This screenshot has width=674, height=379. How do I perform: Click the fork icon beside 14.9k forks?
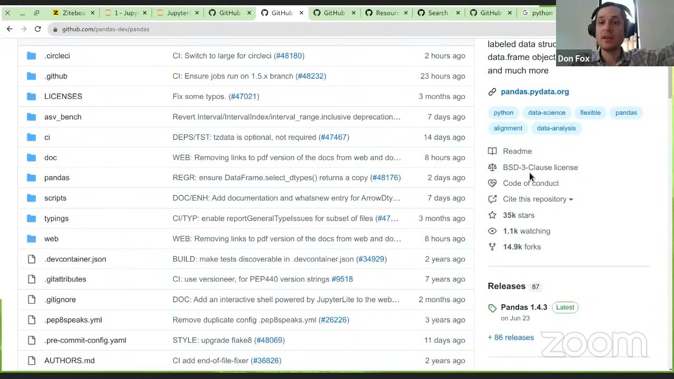(x=492, y=247)
